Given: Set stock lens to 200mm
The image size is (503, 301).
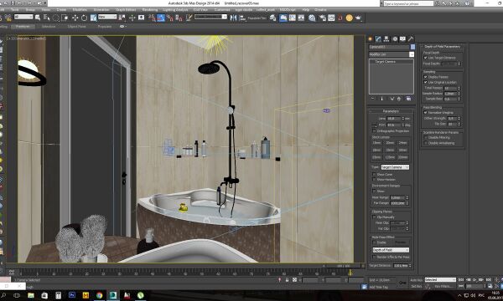Looking at the screenshot, I should tap(403, 157).
